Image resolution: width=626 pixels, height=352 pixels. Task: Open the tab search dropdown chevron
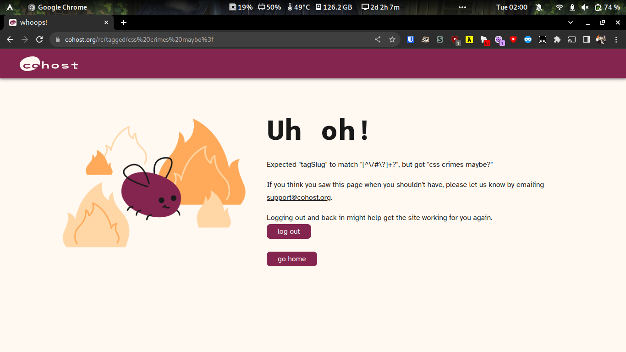(x=570, y=22)
